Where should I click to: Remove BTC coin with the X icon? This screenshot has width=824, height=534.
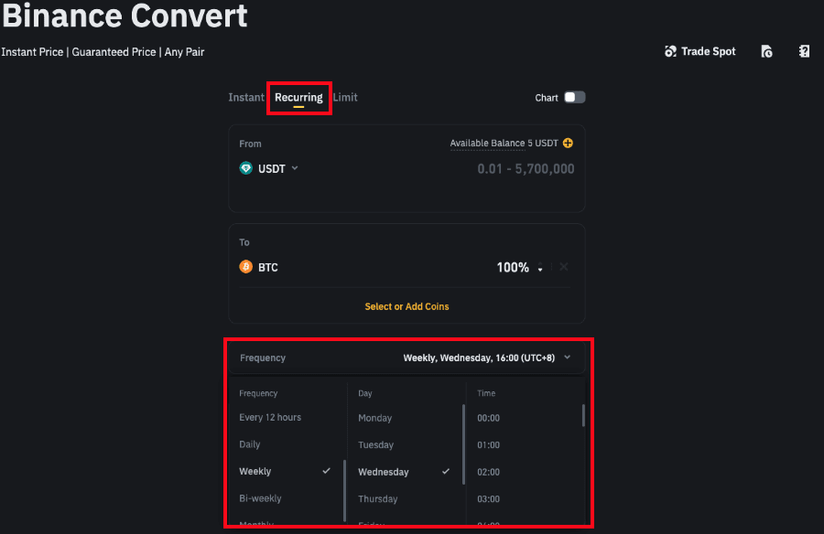564,267
